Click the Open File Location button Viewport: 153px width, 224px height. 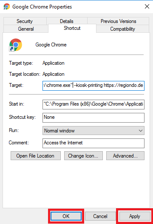pyautogui.click(x=36, y=156)
